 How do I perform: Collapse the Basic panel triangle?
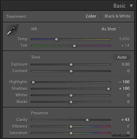click(131, 6)
